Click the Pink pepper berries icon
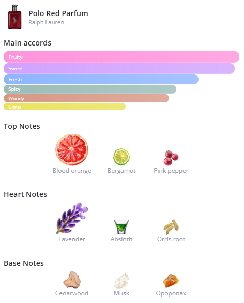 [x=171, y=158]
